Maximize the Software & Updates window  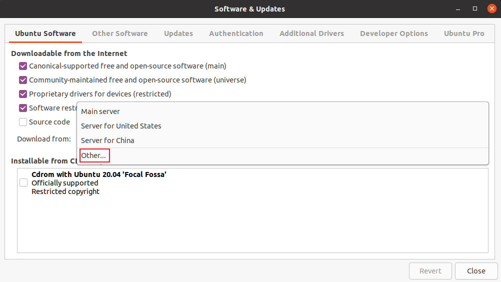(x=475, y=9)
